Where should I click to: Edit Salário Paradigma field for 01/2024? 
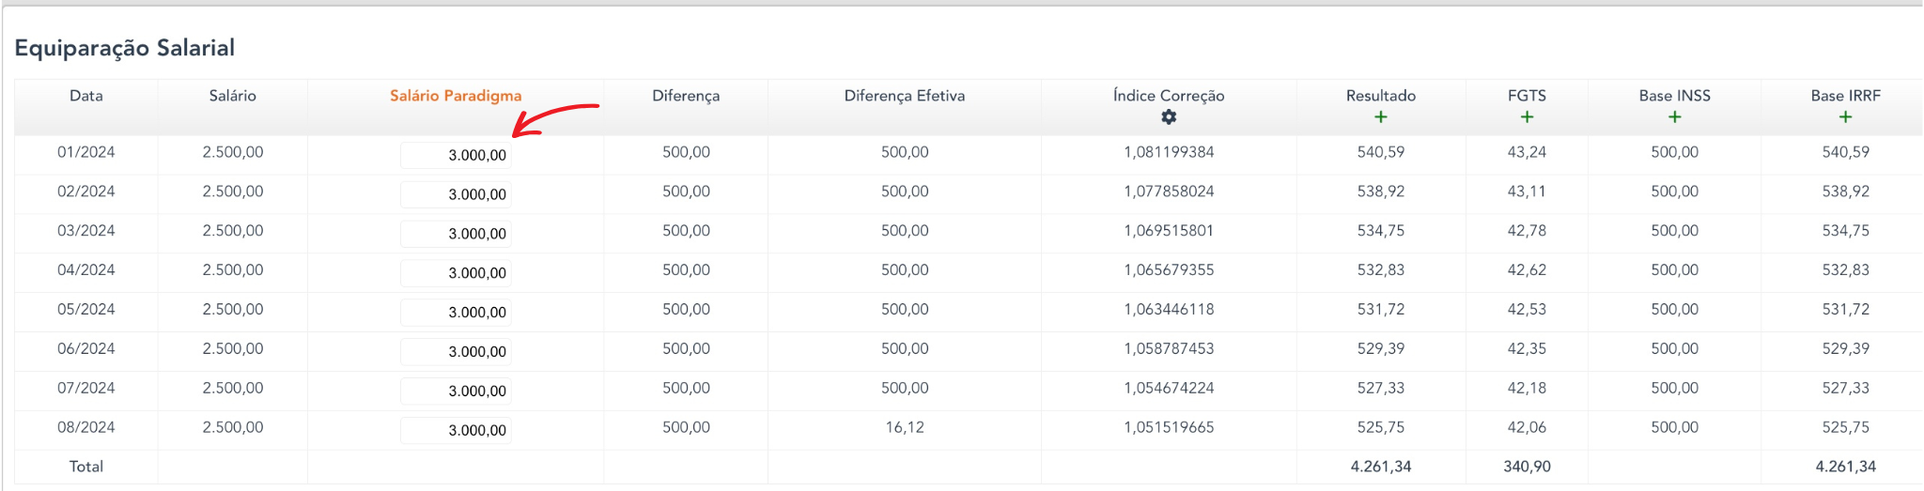[457, 155]
